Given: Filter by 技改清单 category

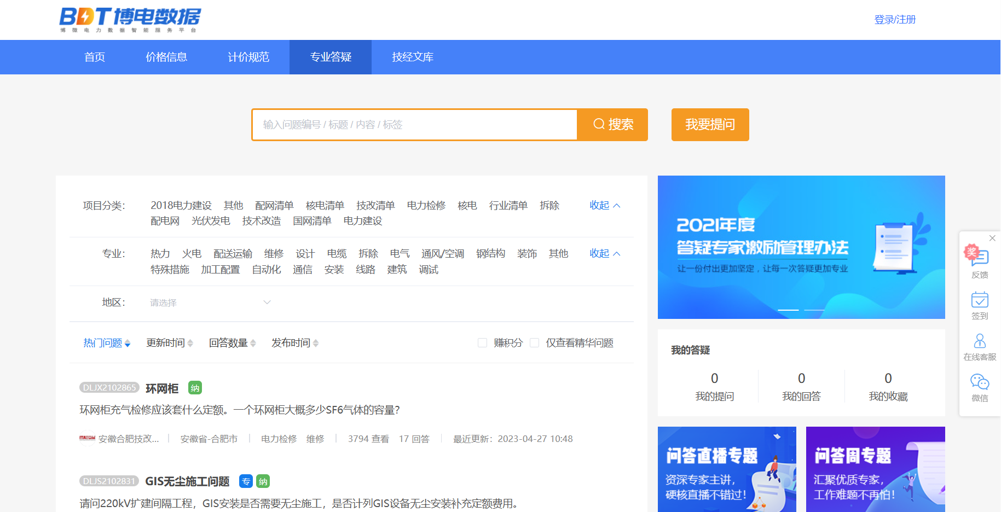Looking at the screenshot, I should click(x=375, y=205).
